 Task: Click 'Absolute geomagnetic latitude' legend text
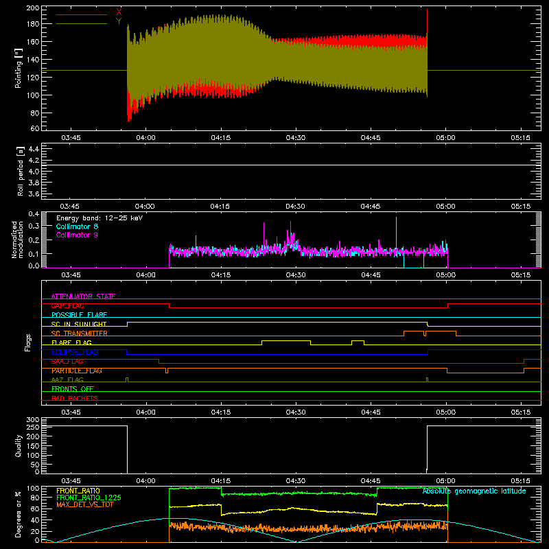pos(474,491)
